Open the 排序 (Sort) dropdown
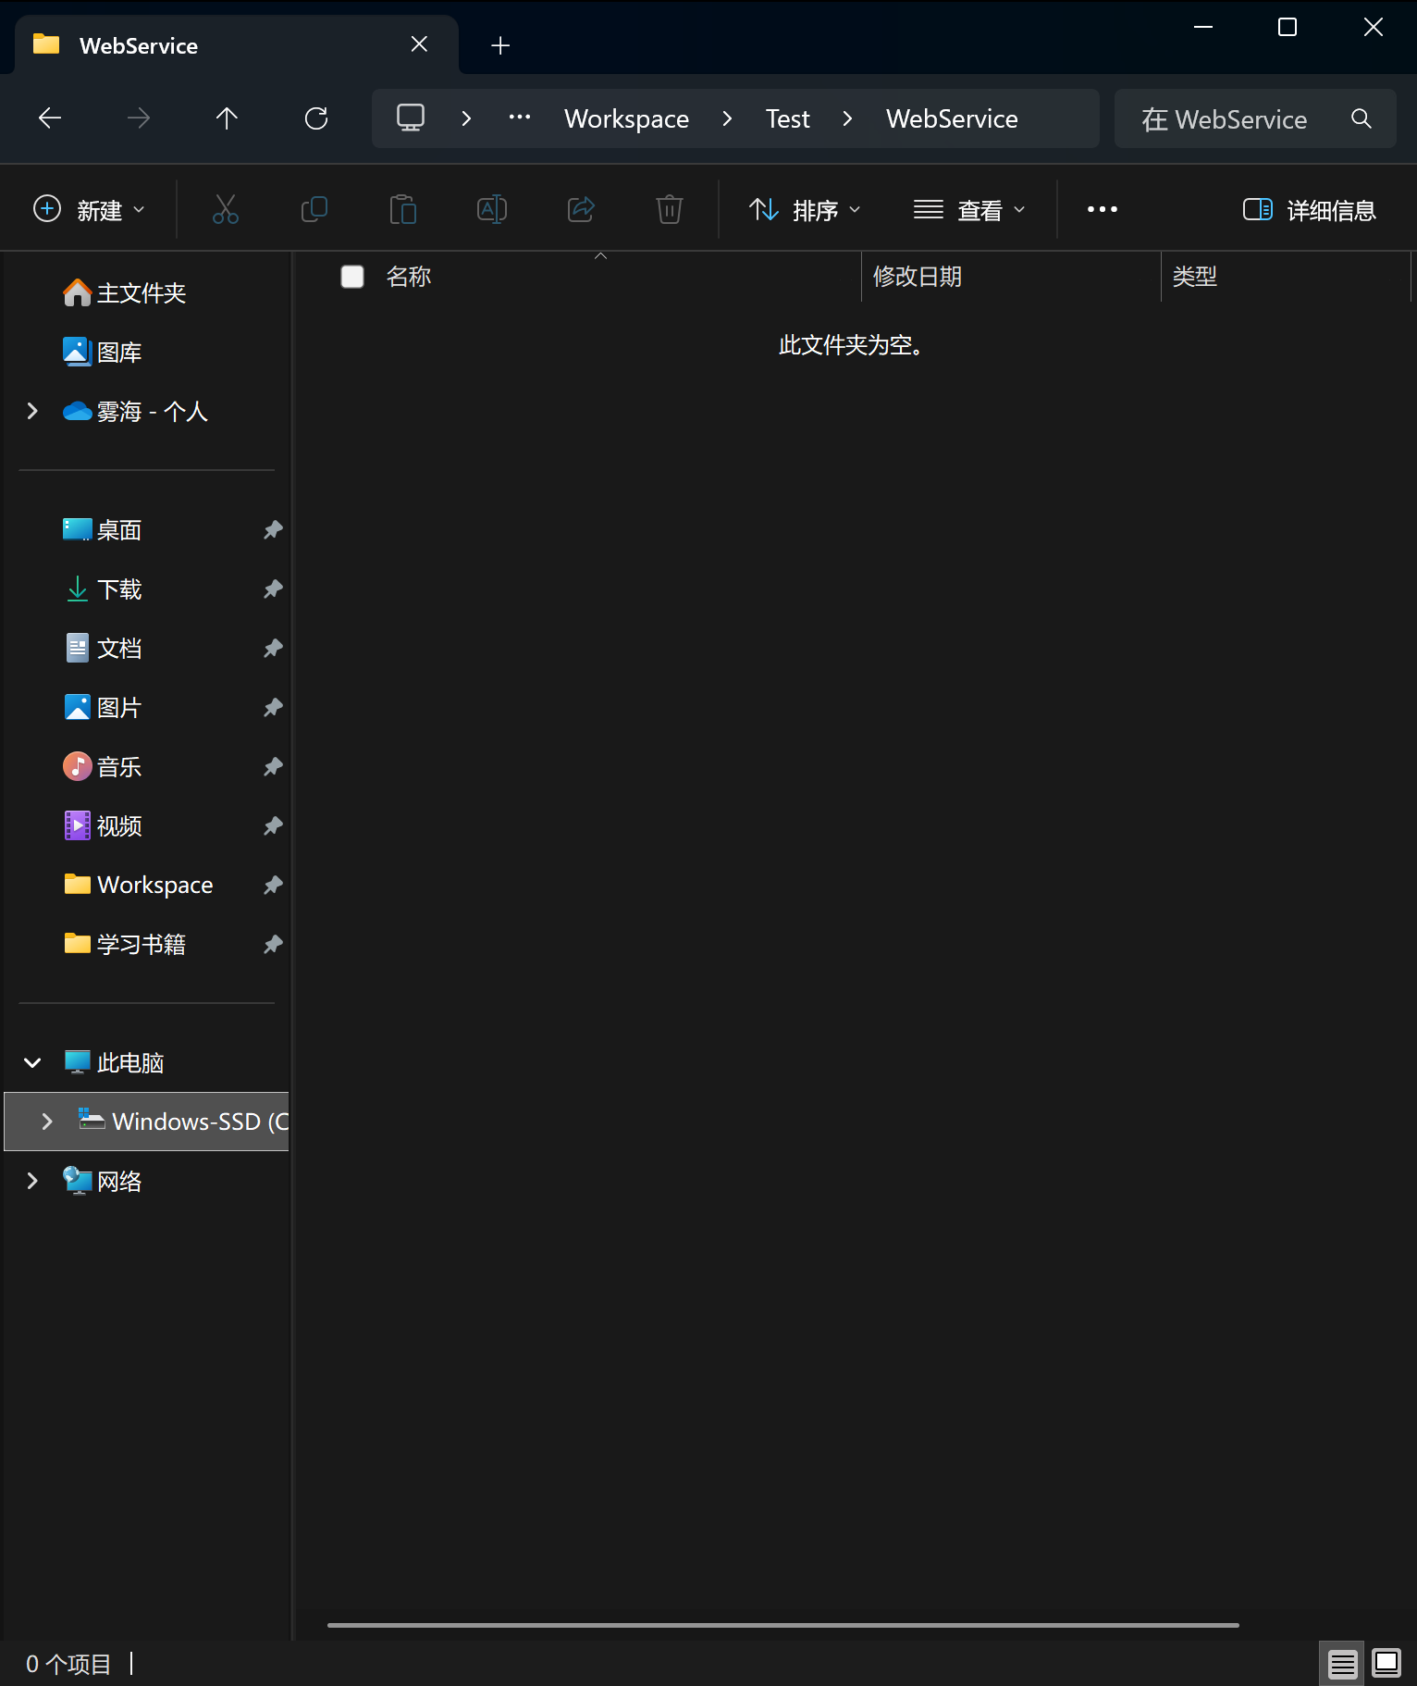This screenshot has width=1417, height=1686. point(805,210)
